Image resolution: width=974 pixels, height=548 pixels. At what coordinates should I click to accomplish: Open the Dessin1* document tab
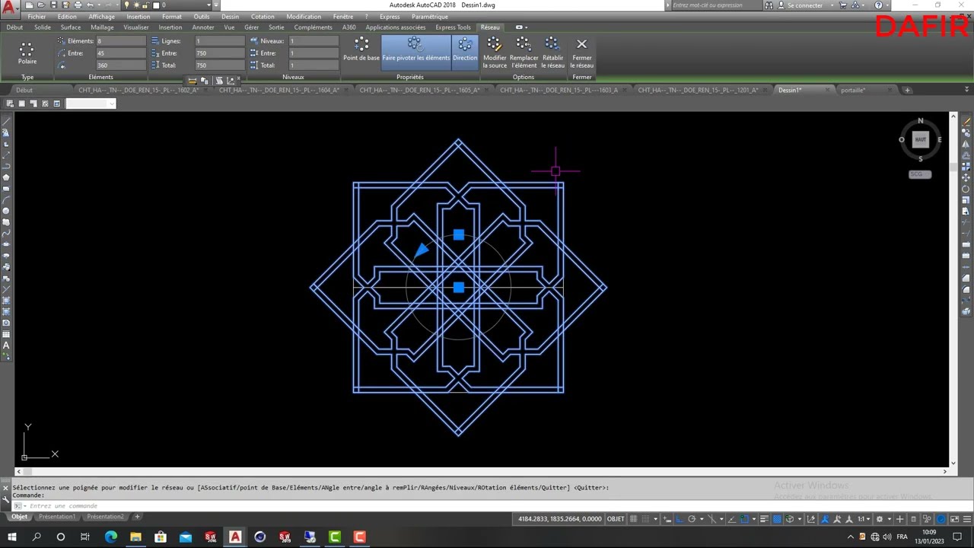click(x=790, y=90)
